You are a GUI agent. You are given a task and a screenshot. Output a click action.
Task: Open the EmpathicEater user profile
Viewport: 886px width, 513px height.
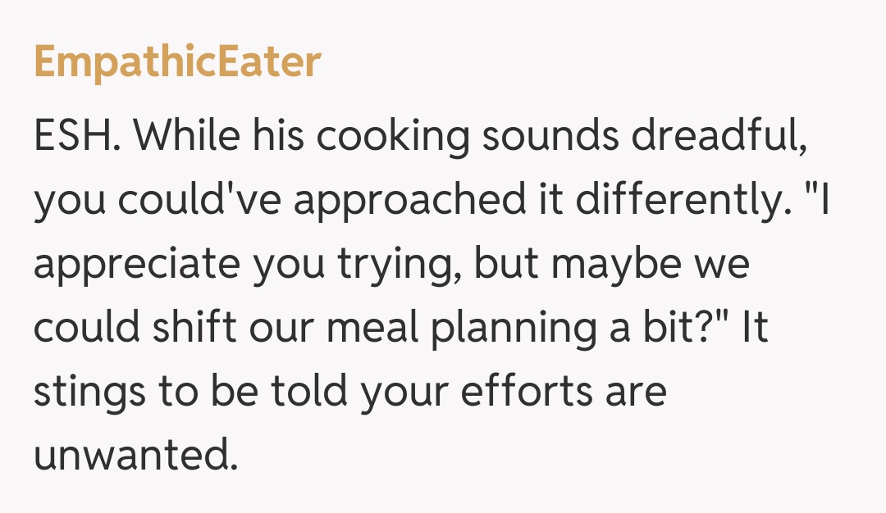(177, 63)
